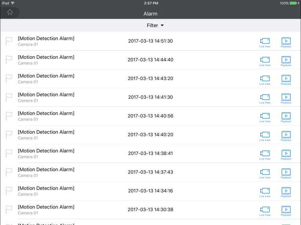Flag the 14:40:20 motion alarm
This screenshot has width=301, height=225.
click(9, 135)
